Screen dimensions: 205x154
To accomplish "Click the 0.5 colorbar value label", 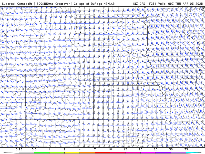I will pos(34,149).
